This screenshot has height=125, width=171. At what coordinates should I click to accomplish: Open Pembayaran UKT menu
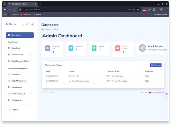click(20, 94)
